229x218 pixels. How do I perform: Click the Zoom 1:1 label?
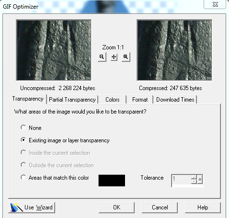[113, 47]
